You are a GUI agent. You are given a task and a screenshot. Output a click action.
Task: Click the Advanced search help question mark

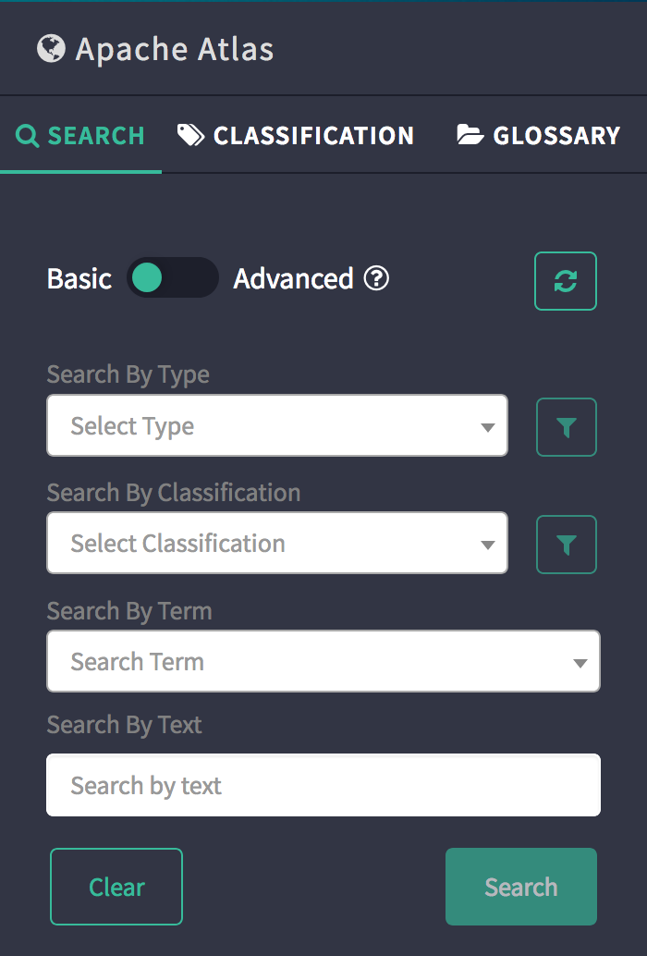point(376,278)
